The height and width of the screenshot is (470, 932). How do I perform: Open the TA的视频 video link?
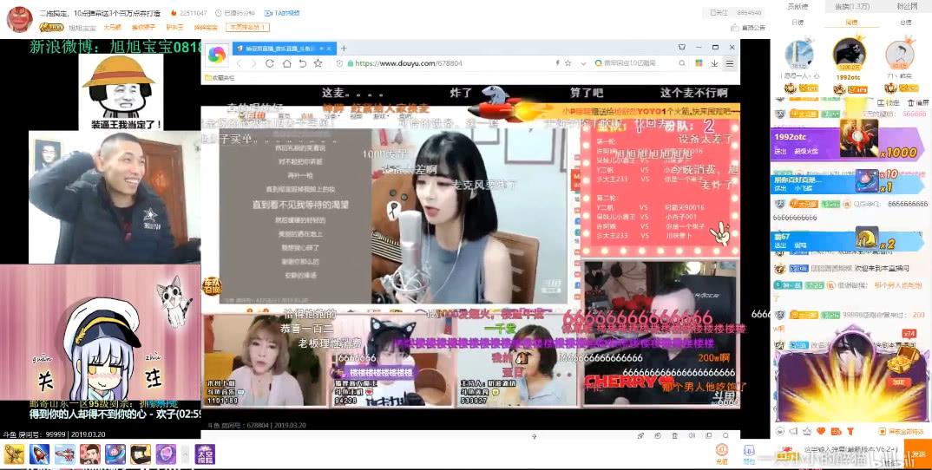[282, 14]
